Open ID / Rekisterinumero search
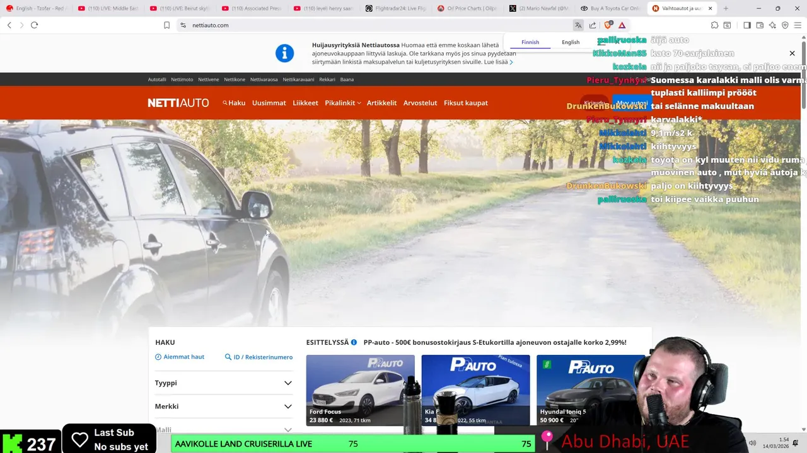The width and height of the screenshot is (807, 453). tap(258, 357)
